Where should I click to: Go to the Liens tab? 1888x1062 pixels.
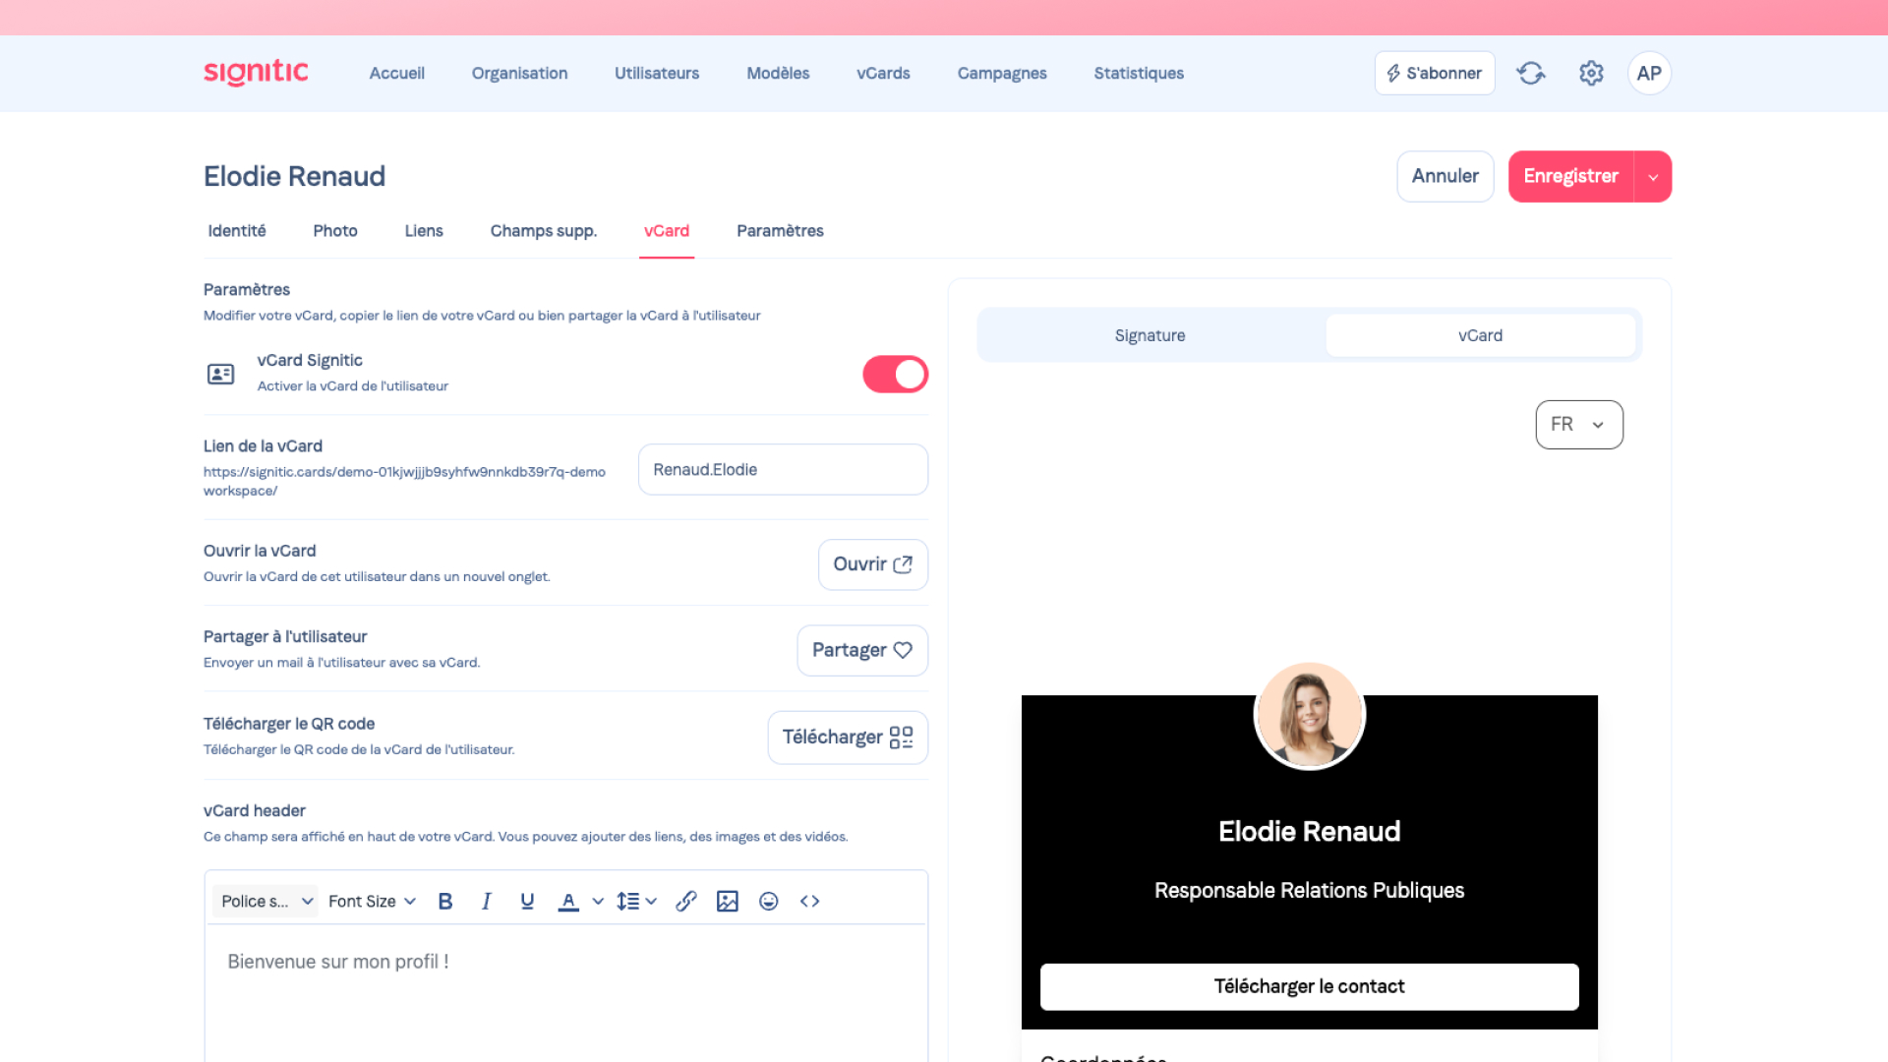[424, 230]
